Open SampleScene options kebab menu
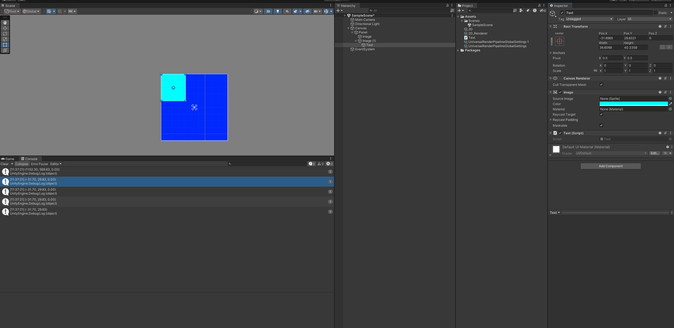 click(x=452, y=16)
